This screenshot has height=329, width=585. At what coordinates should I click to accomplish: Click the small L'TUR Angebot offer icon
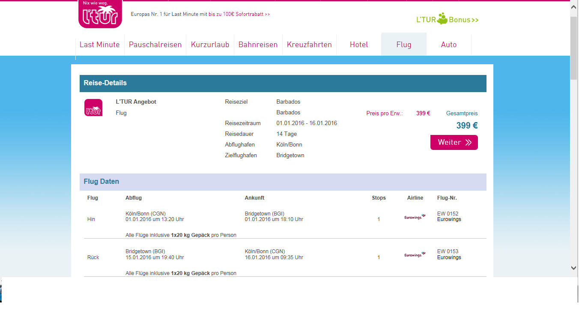pos(93,108)
